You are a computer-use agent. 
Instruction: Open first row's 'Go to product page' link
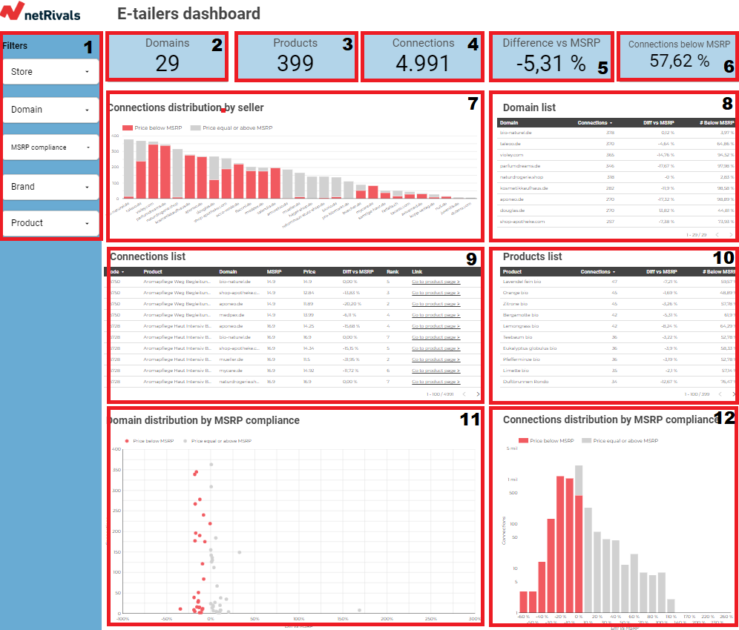tap(436, 282)
